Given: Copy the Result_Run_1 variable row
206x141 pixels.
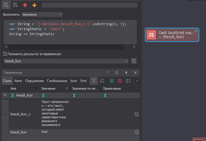Looking at the screenshot, I should (136, 114).
